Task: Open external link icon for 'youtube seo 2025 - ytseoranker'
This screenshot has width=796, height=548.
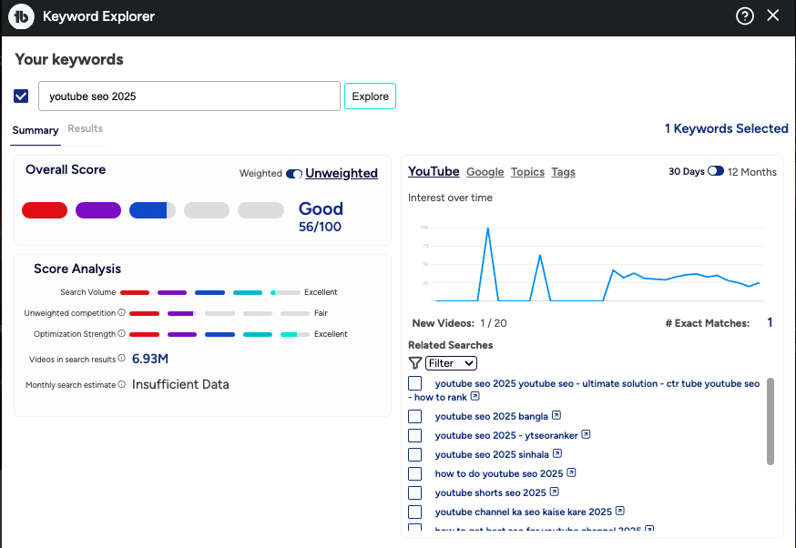Action: (x=586, y=434)
